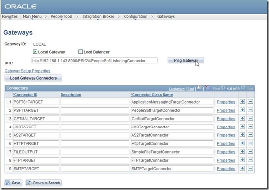
Task: Click the View All icon in Connectors header
Action: point(199,88)
